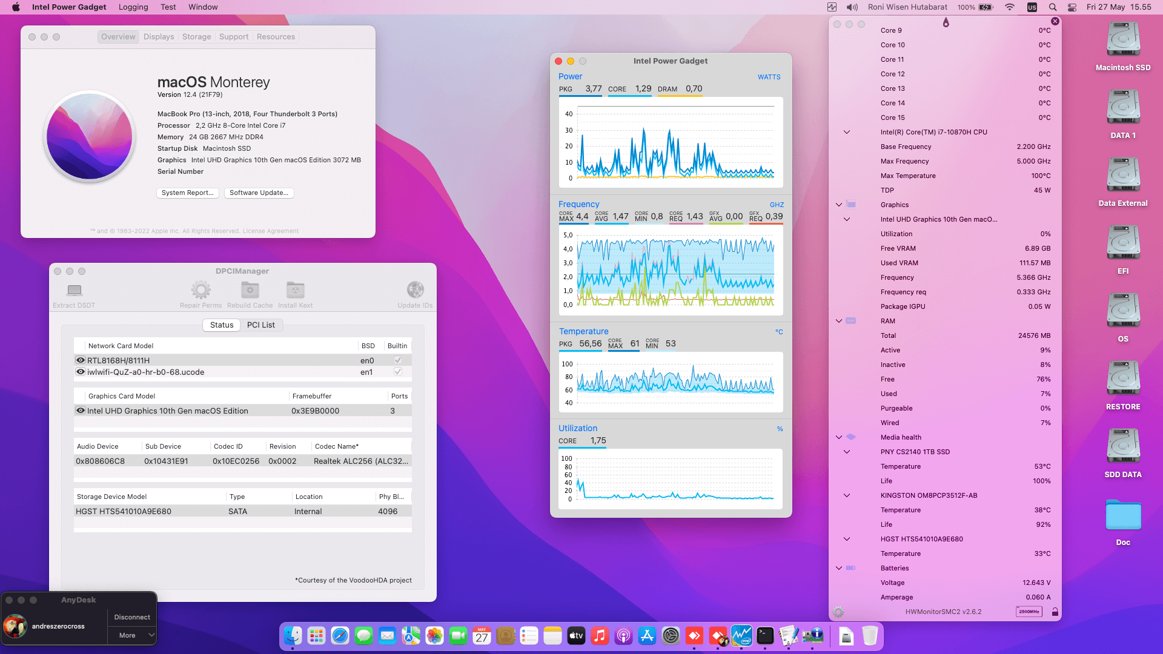This screenshot has width=1163, height=654.
Task: Launch Finder from the Dock
Action: [x=293, y=635]
